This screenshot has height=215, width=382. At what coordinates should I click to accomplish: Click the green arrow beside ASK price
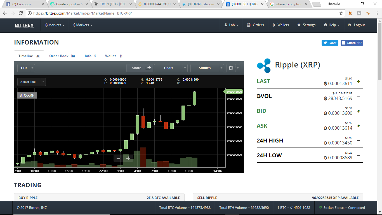(x=359, y=126)
